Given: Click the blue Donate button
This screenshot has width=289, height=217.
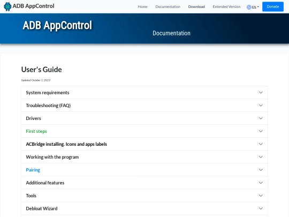Looking at the screenshot, I should click(x=273, y=6).
